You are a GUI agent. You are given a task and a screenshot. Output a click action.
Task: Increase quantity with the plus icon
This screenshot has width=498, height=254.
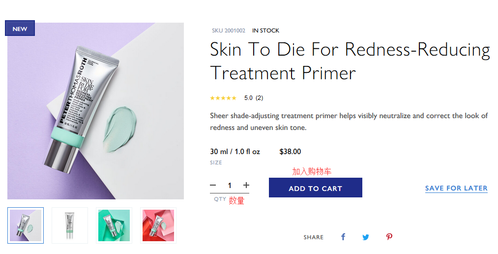click(246, 186)
